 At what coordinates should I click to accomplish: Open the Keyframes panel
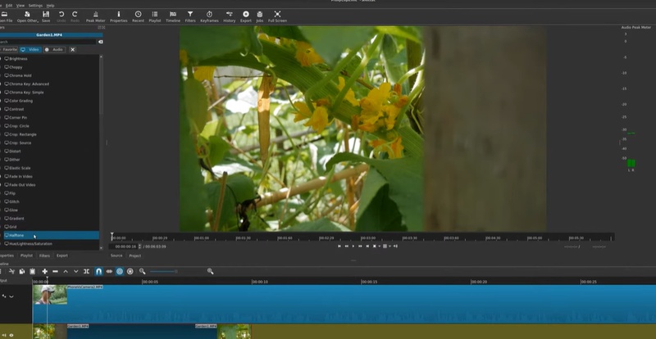pos(209,16)
